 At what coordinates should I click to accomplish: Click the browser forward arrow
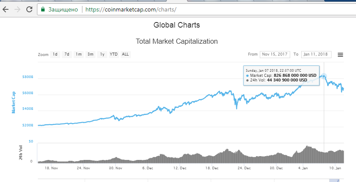[17, 9]
